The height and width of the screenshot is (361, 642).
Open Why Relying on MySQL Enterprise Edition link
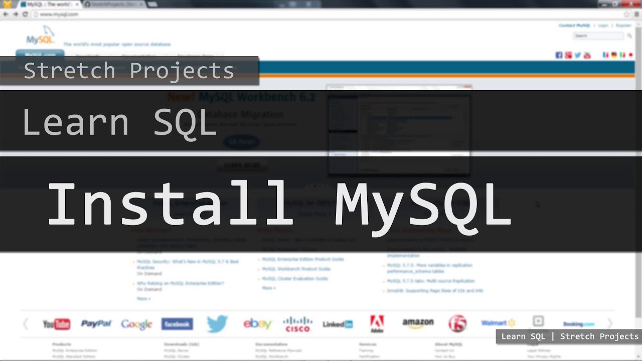click(x=180, y=283)
